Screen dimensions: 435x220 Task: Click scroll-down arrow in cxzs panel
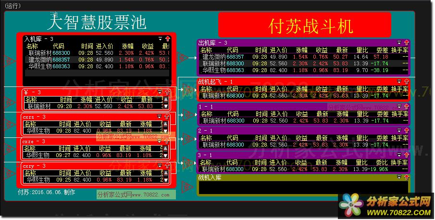point(166,131)
